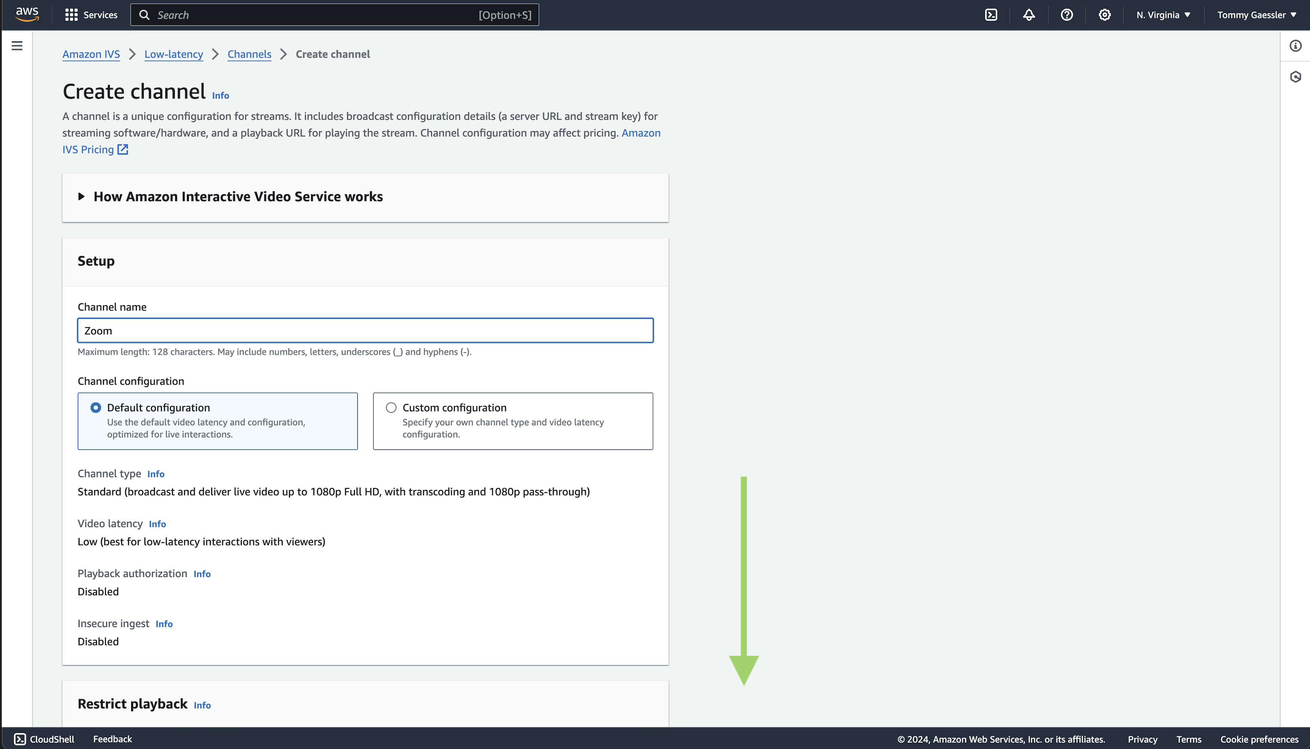Open the Info side panel icon
This screenshot has width=1310, height=749.
pyautogui.click(x=1295, y=46)
